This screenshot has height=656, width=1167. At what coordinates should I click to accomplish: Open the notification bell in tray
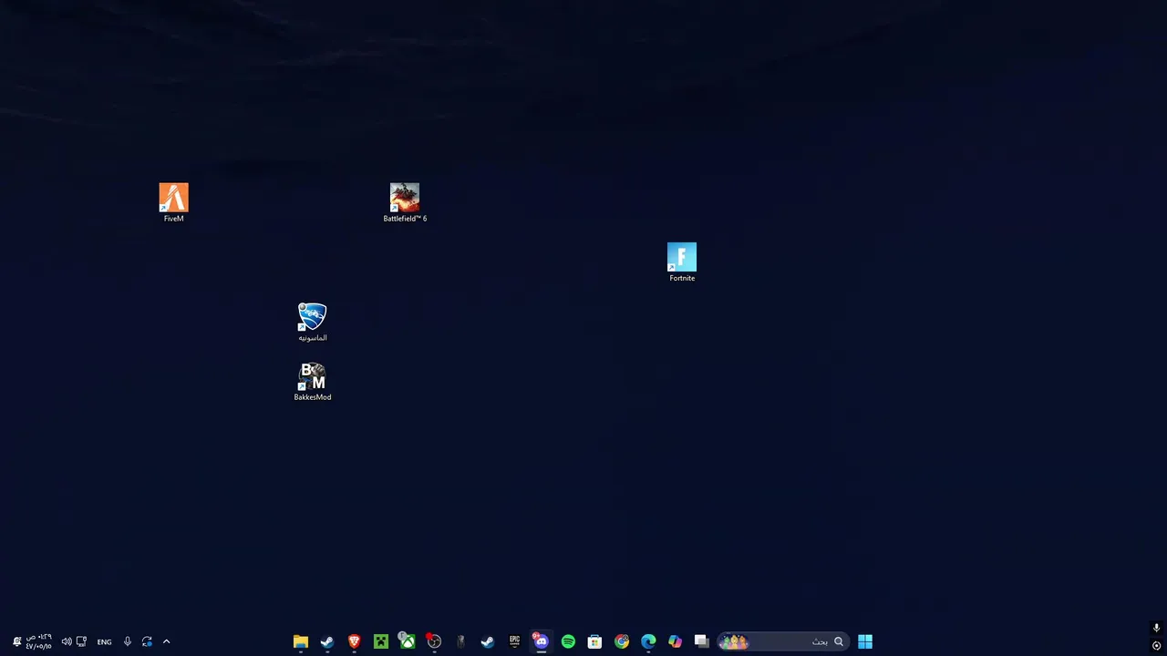16,641
